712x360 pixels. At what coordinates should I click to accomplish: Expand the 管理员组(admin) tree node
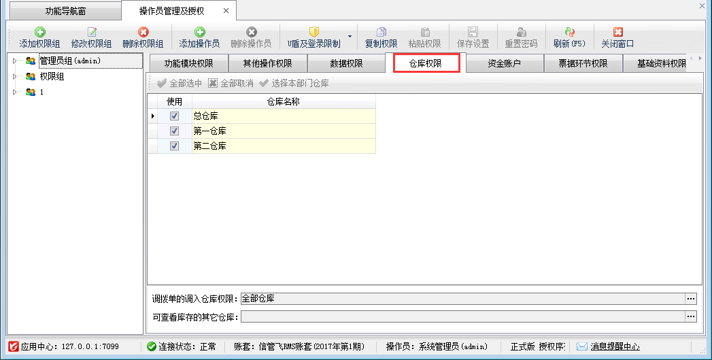15,61
